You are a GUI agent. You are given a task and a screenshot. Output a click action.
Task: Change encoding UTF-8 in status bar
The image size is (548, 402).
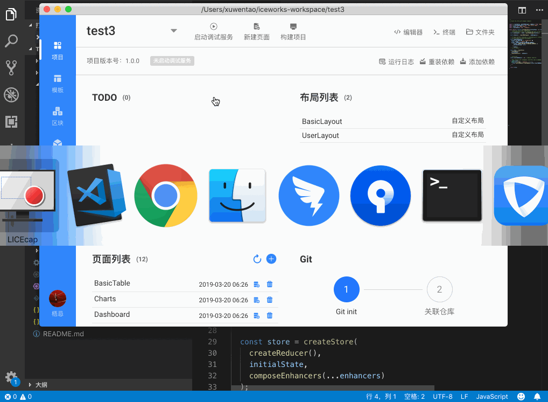click(442, 397)
